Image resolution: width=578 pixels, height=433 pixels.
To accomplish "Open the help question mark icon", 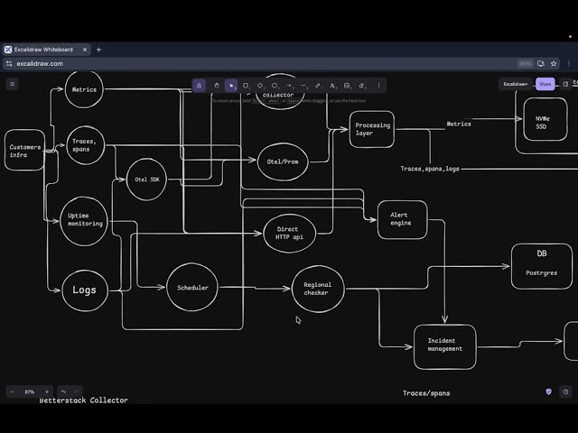I will point(565,392).
